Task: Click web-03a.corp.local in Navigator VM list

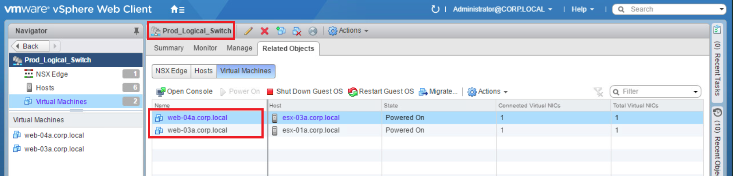Action: tap(54, 149)
